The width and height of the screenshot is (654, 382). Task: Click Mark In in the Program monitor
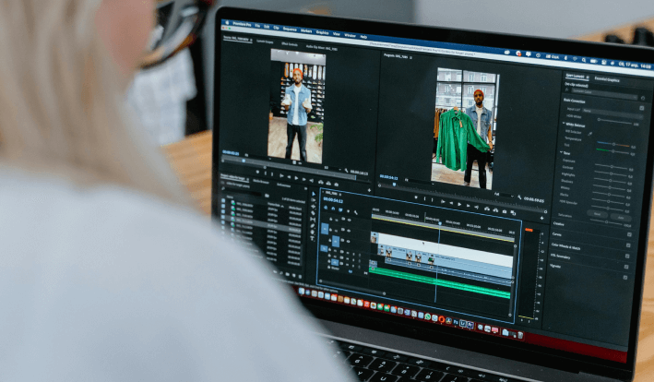tap(424, 198)
